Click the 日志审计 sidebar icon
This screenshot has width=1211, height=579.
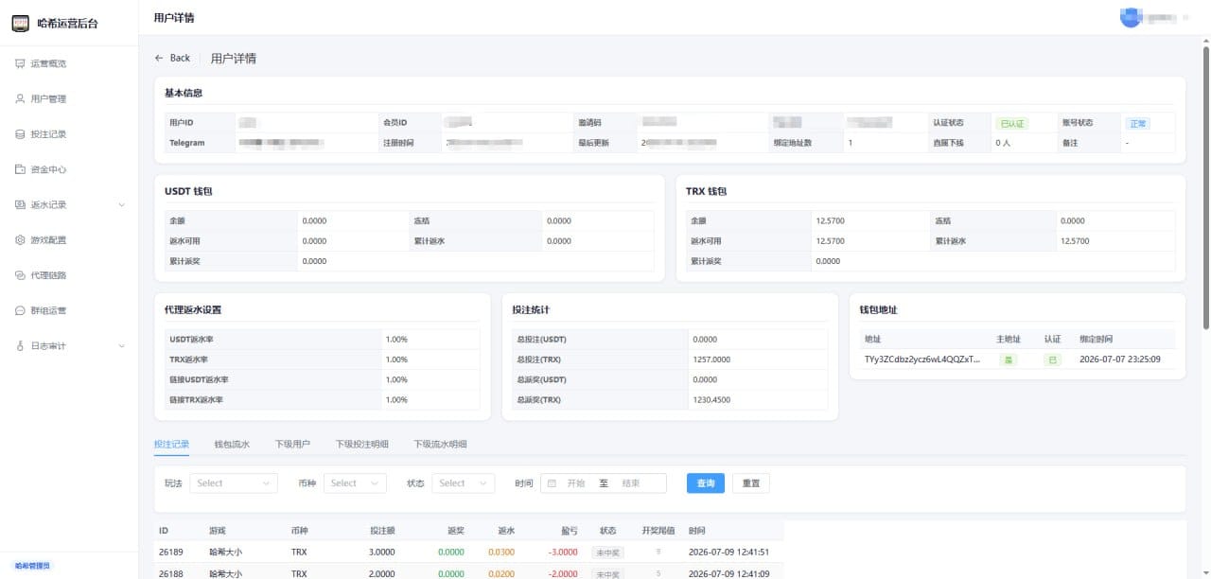tap(20, 346)
